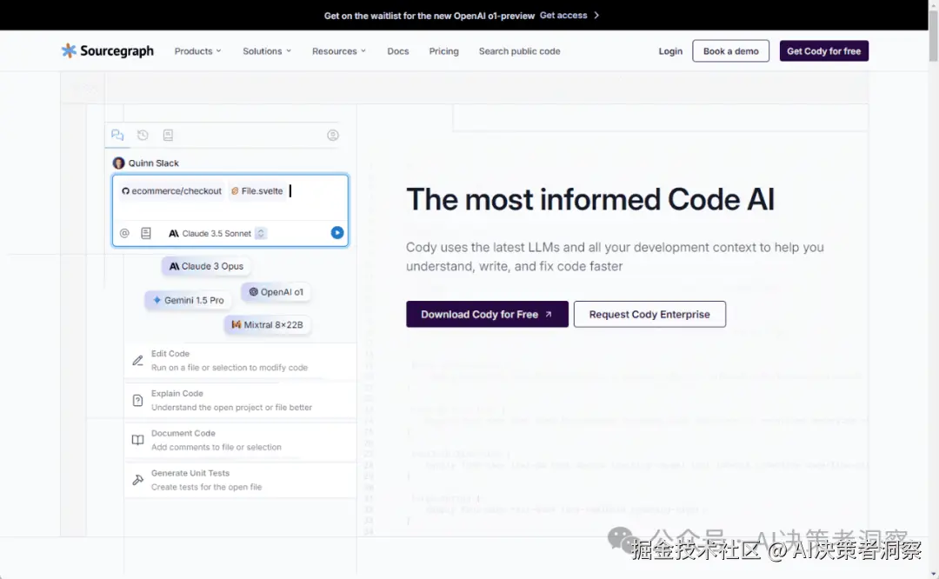Click the Explain Code command text

point(176,393)
